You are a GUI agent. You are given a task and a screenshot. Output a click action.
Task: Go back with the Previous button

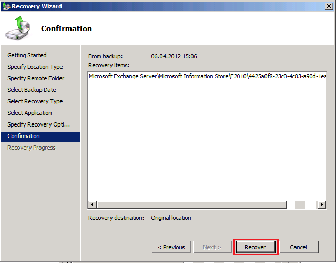point(171,247)
